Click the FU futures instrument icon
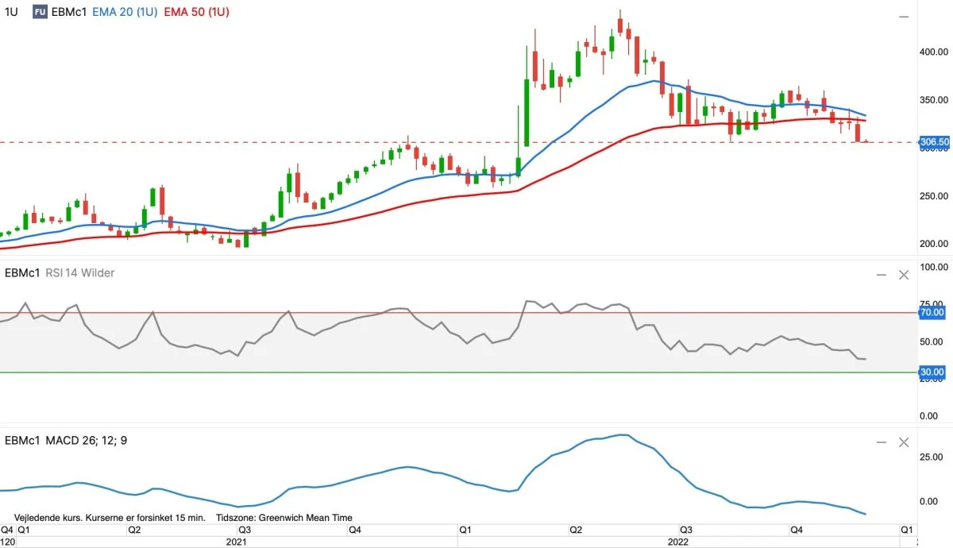 (40, 13)
